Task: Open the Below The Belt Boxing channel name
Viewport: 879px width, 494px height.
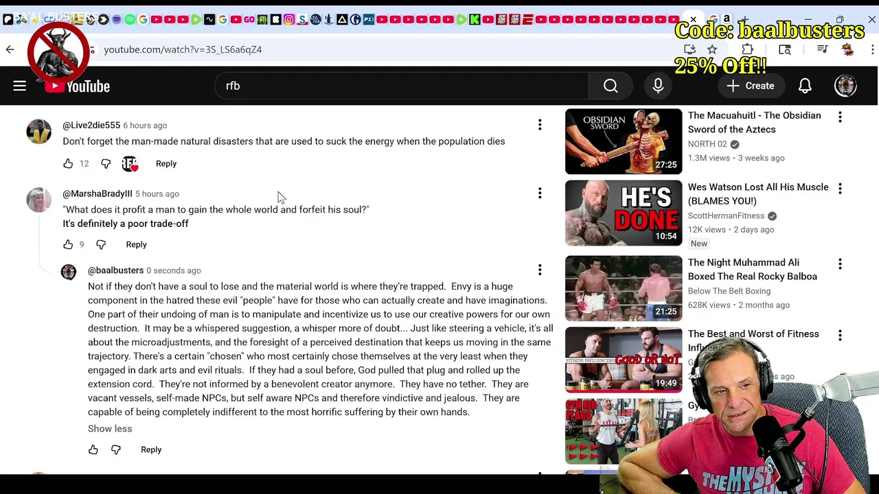Action: pyautogui.click(x=729, y=291)
